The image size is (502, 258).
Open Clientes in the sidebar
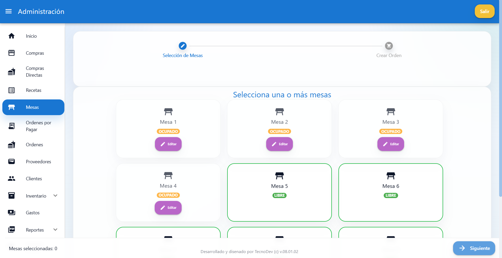[34, 178]
